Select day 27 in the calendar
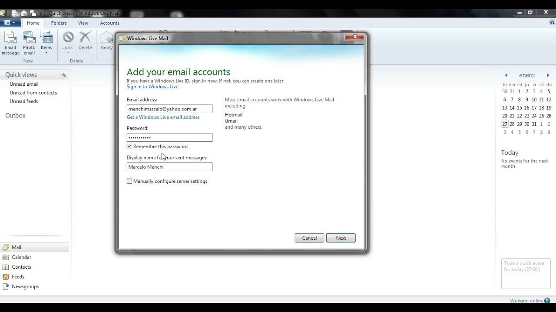The width and height of the screenshot is (556, 312). click(x=505, y=124)
